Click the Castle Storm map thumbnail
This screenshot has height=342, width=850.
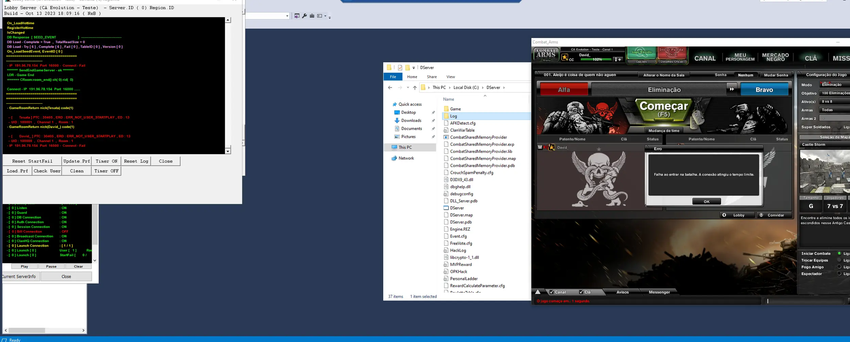click(825, 172)
